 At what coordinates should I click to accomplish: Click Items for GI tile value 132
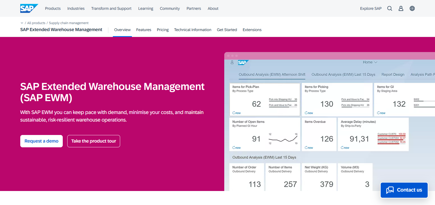click(399, 104)
